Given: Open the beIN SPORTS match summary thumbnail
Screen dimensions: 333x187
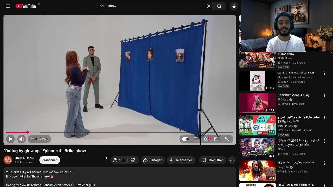Looking at the screenshot, I should click(x=257, y=125).
